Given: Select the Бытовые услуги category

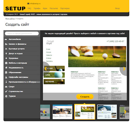Looking at the screenshot, I should point(22,49).
